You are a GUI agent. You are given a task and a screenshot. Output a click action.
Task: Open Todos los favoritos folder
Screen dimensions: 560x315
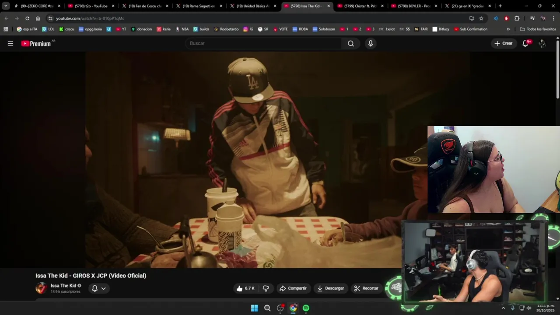point(538,29)
